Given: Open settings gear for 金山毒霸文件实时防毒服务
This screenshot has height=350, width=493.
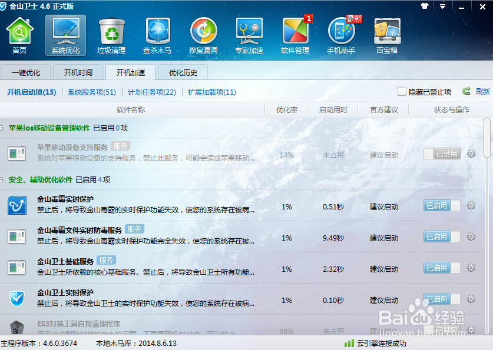Looking at the screenshot, I should click(471, 236).
